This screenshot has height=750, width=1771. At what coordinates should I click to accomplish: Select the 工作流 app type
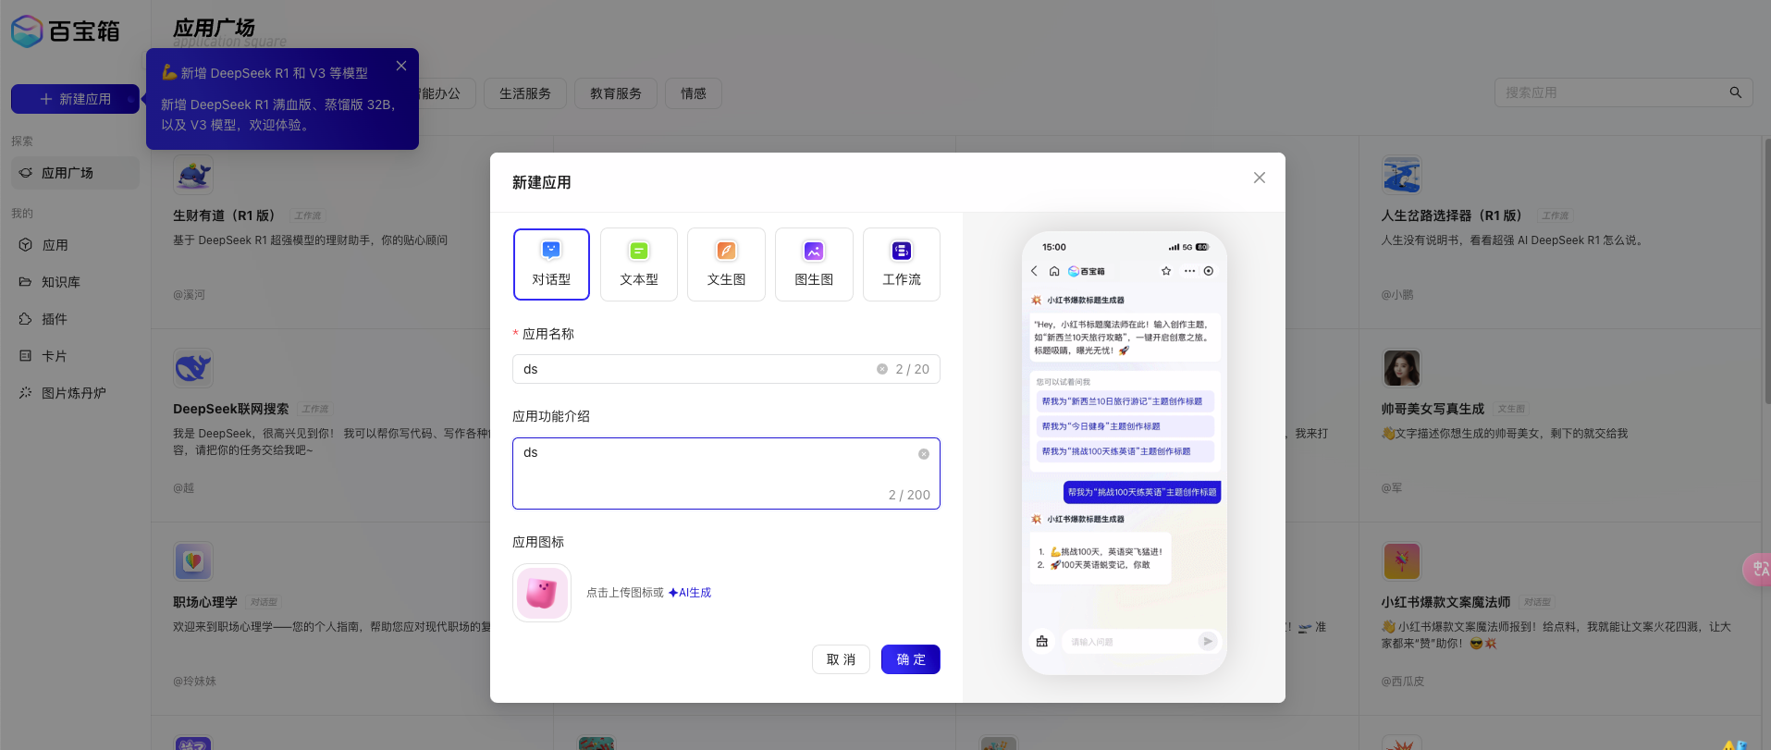[x=902, y=264]
